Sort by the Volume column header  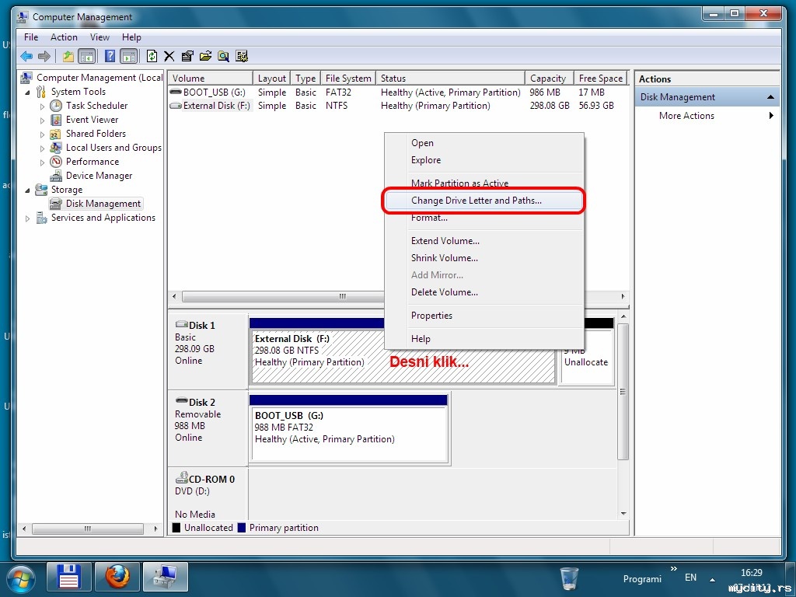tap(210, 79)
